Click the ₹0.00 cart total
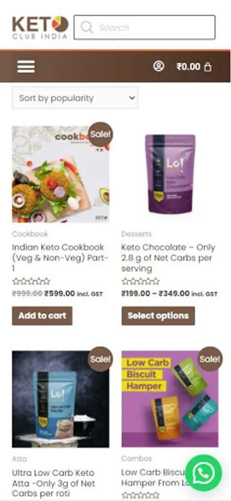Viewport: 231px width, 501px height. pyautogui.click(x=189, y=66)
